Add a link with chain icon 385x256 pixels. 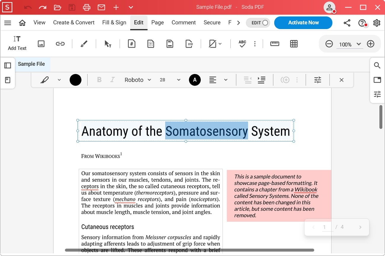click(x=60, y=44)
